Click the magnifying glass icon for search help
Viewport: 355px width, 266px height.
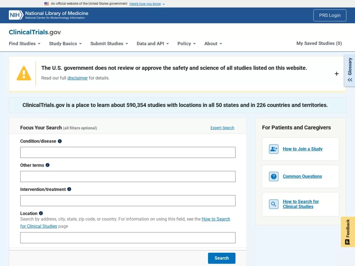tap(274, 204)
